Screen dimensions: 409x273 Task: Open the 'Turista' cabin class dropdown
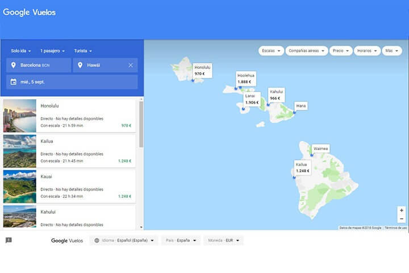pyautogui.click(x=83, y=51)
